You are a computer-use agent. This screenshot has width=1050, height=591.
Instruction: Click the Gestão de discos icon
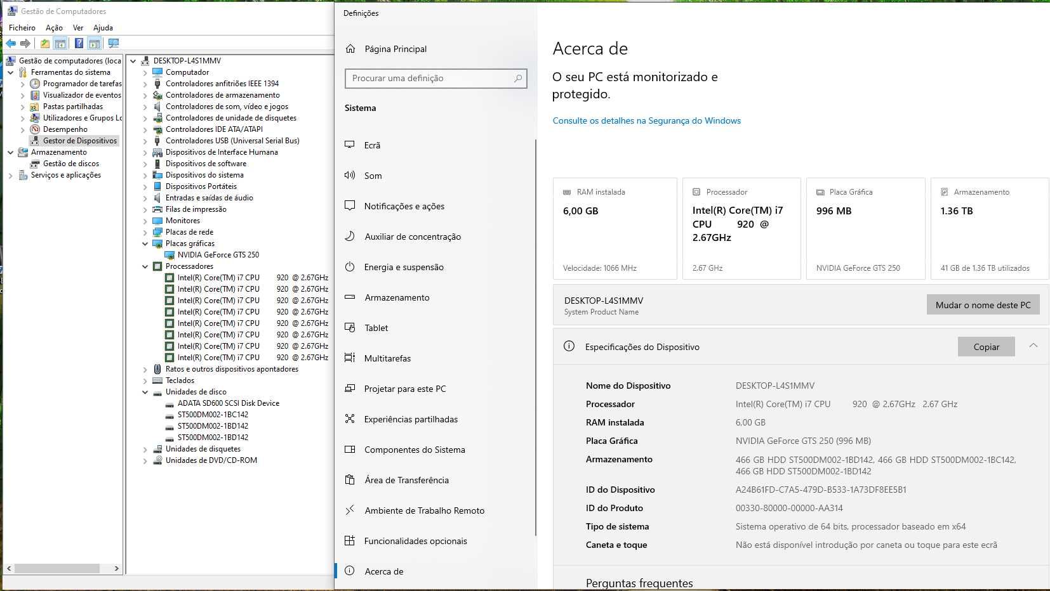coord(35,164)
